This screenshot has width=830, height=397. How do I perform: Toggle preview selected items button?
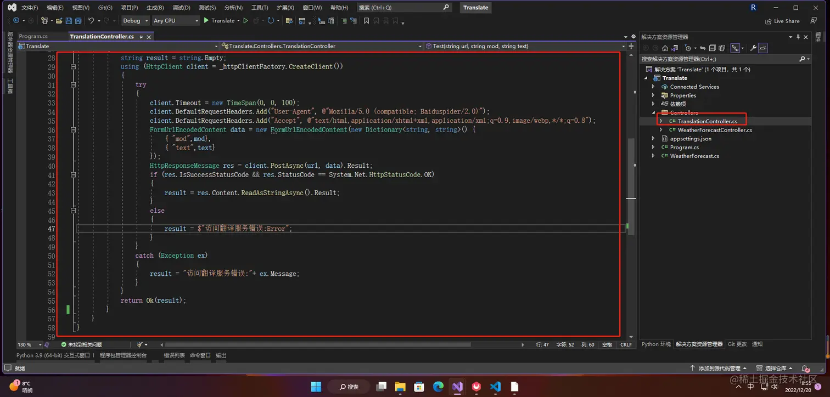point(763,48)
